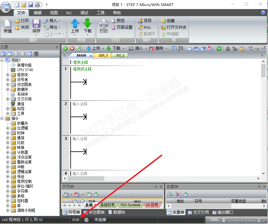The height and width of the screenshot is (224, 268).
Task: Open the 导出 dropdown arrow
Action: tap(60, 27)
